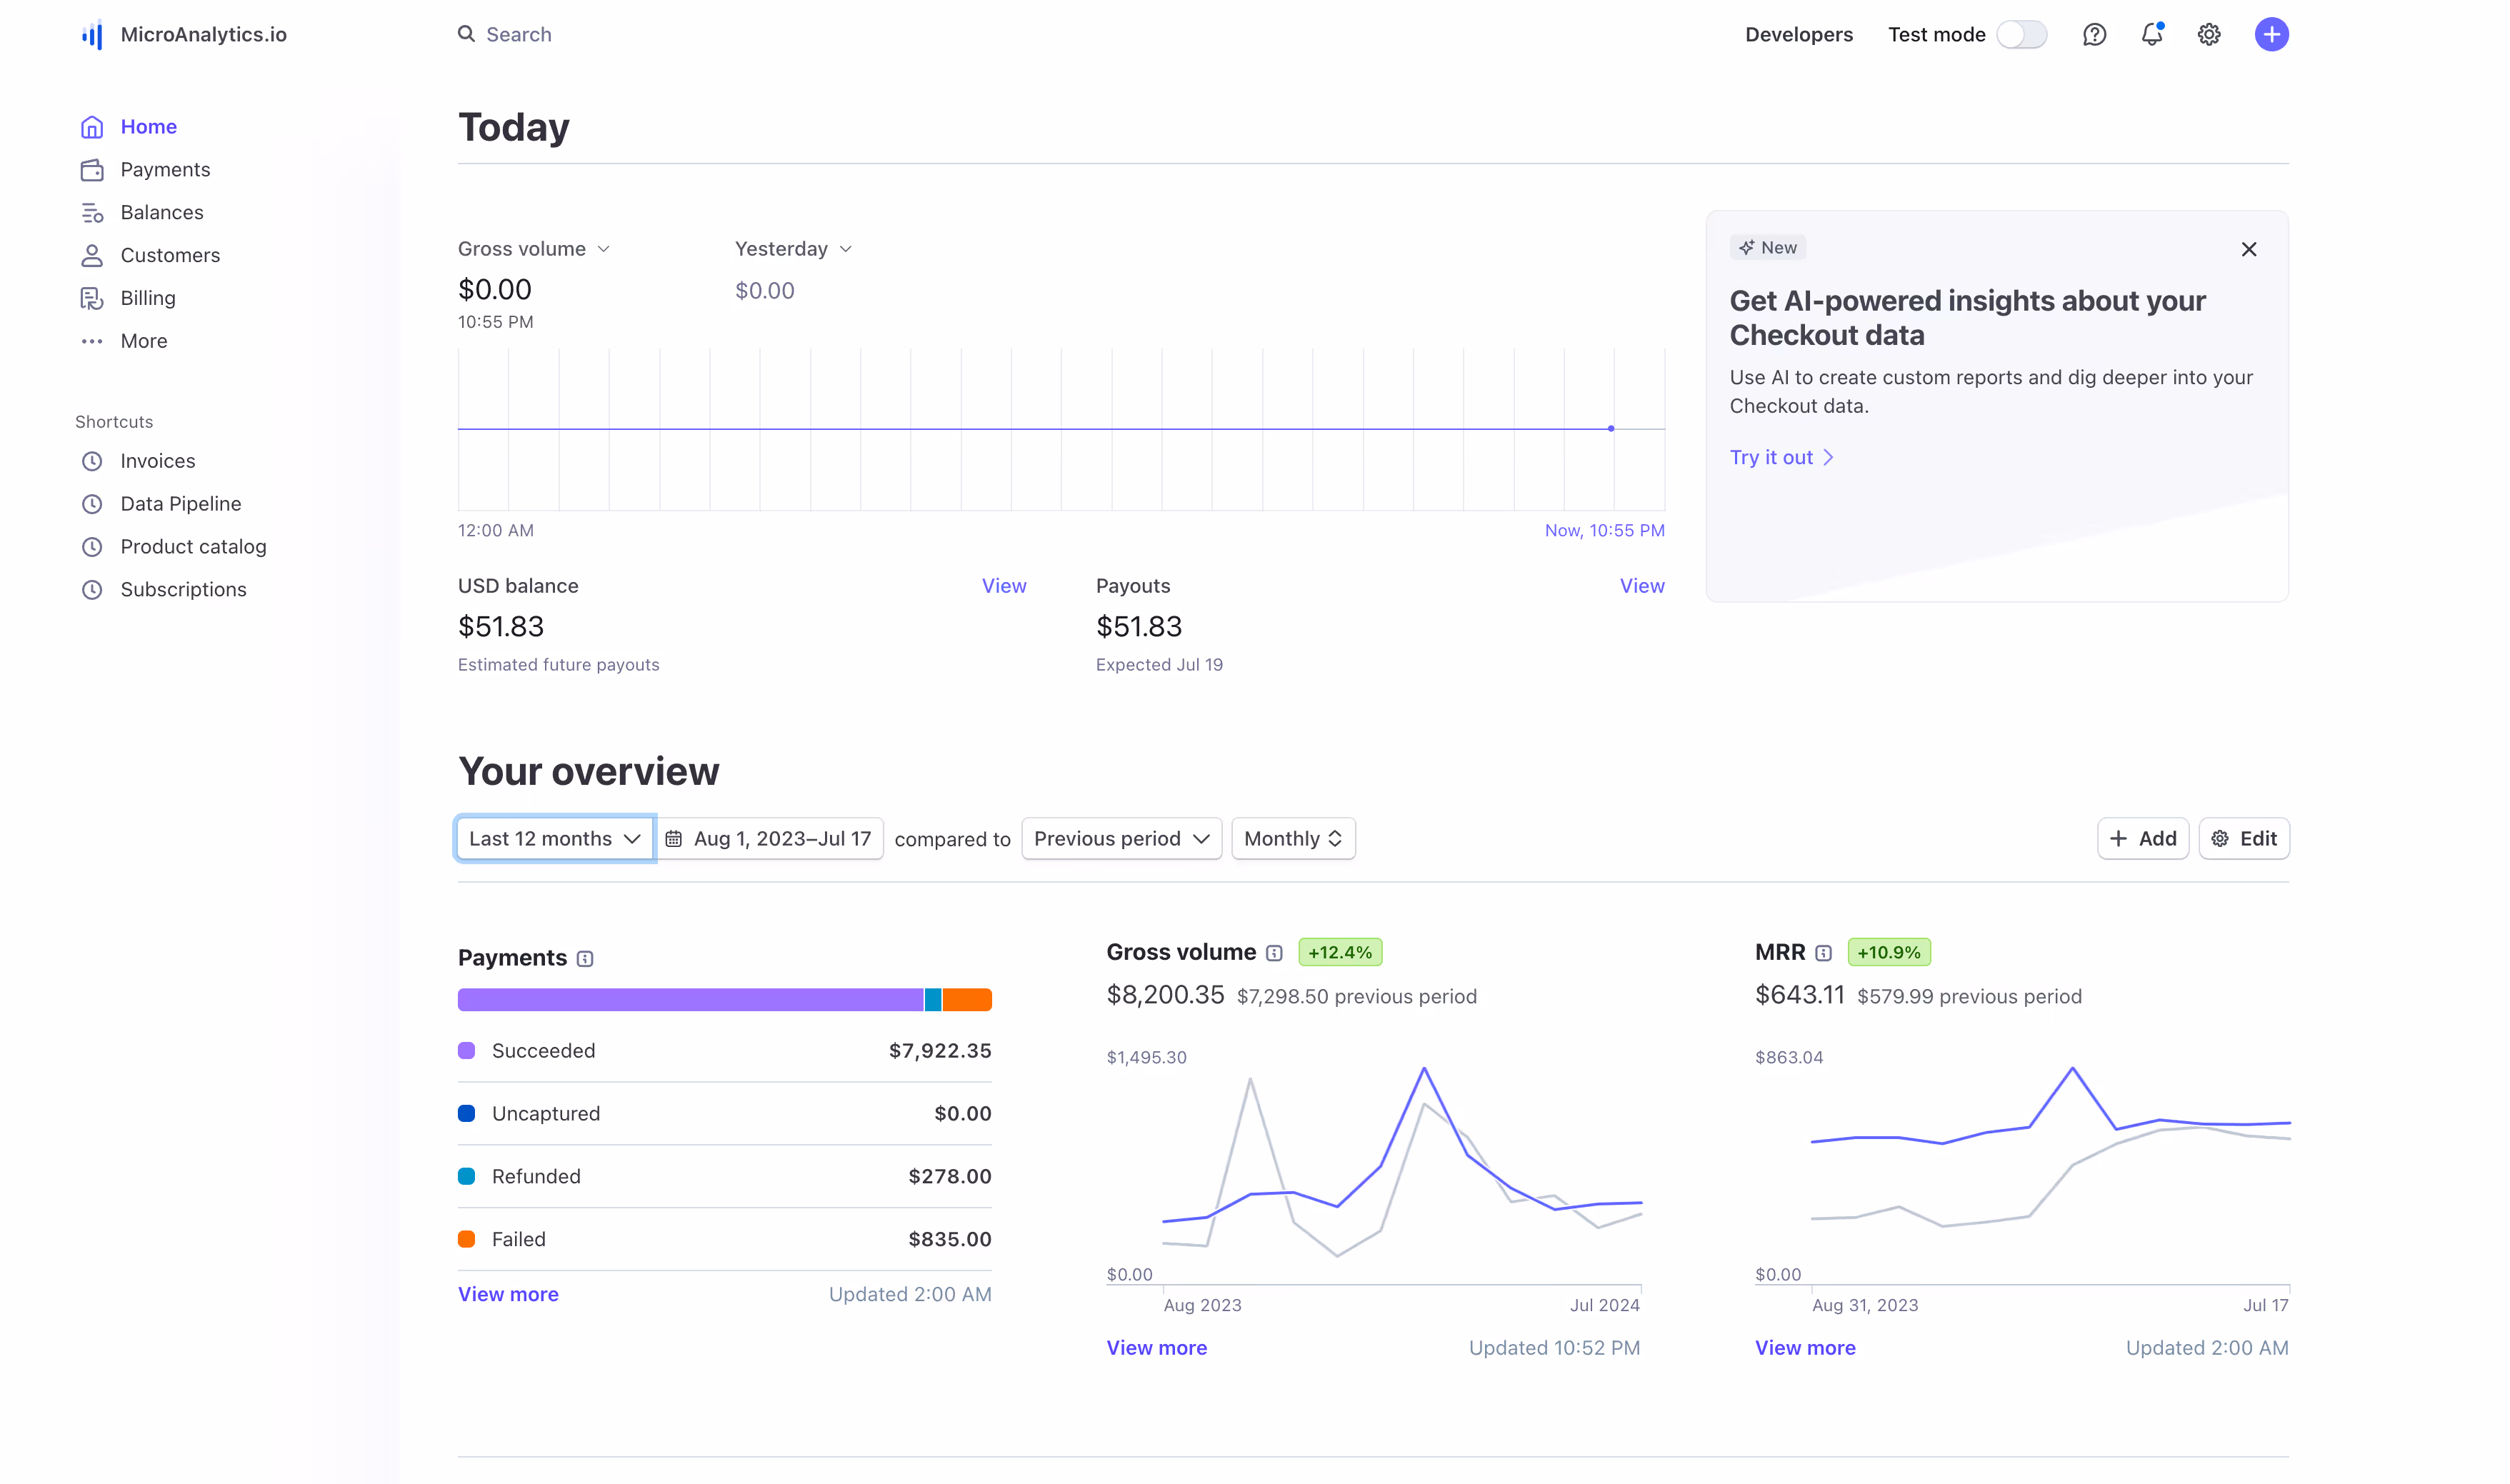This screenshot has height=1484, width=2510.
Task: Click the info icon beside MRR
Action: (1824, 953)
